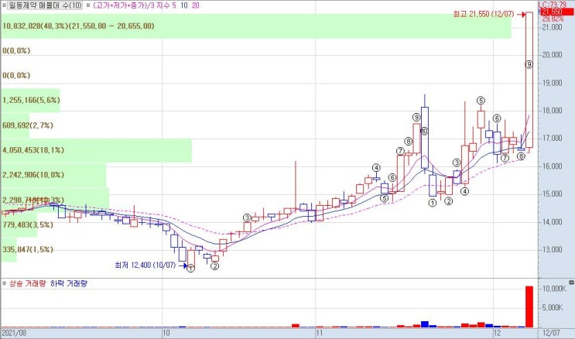This screenshot has width=575, height=339.
Task: Click the red 21,550 current price tag
Action: [557, 12]
